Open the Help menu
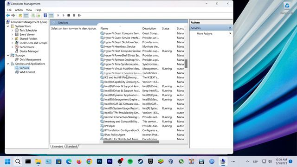Image resolution: width=297 pixels, height=167 pixels. click(x=38, y=10)
